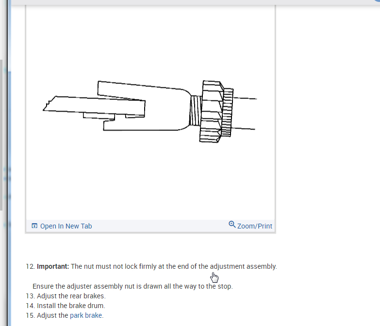The image size is (380, 326).
Task: Select the step 13 text Adjust the rear brakes
Action: tap(71, 296)
